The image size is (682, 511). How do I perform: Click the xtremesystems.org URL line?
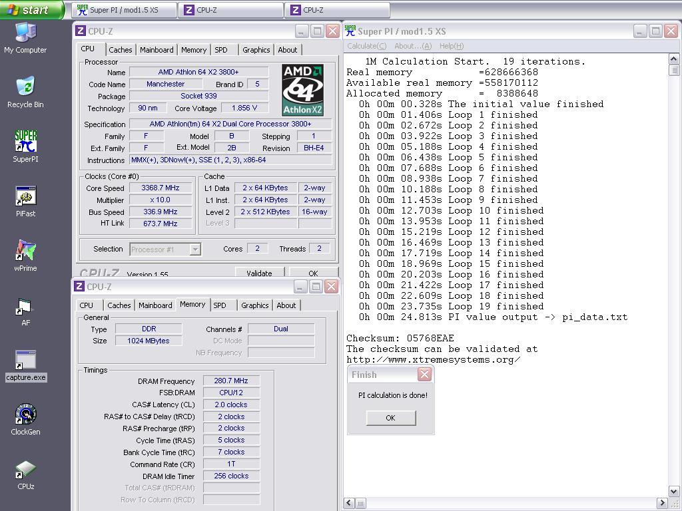click(433, 360)
